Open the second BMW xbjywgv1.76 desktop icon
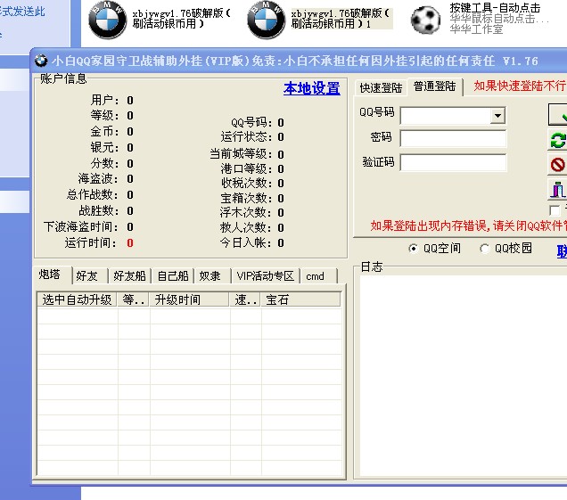The width and height of the screenshot is (567, 500). tap(266, 20)
